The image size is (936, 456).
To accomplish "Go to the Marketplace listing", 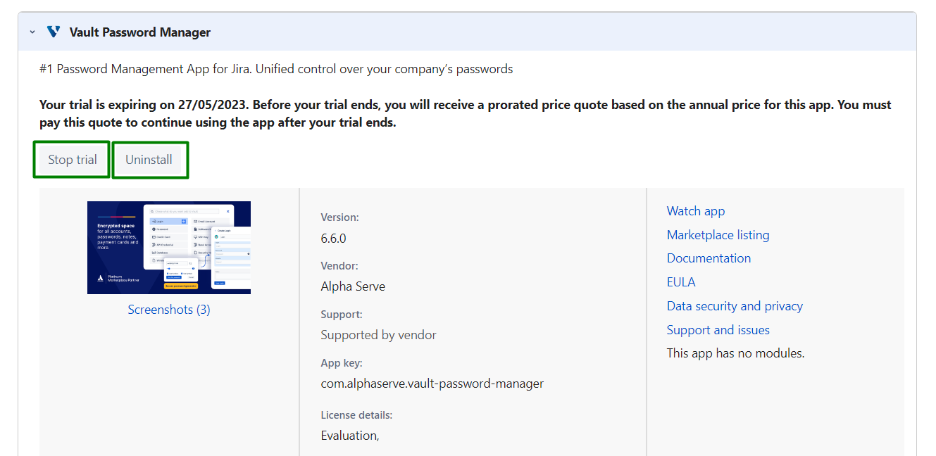I will pyautogui.click(x=718, y=235).
